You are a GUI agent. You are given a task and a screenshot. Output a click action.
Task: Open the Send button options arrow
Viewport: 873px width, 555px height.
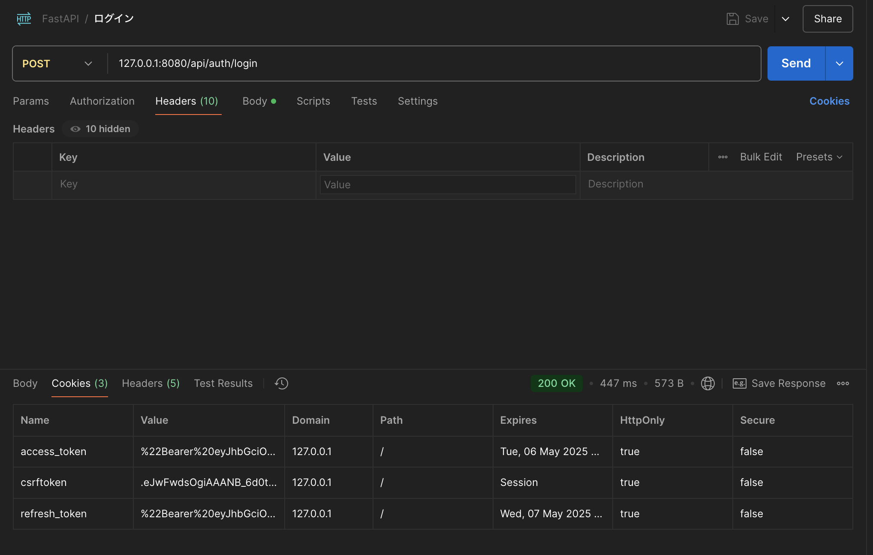coord(839,63)
